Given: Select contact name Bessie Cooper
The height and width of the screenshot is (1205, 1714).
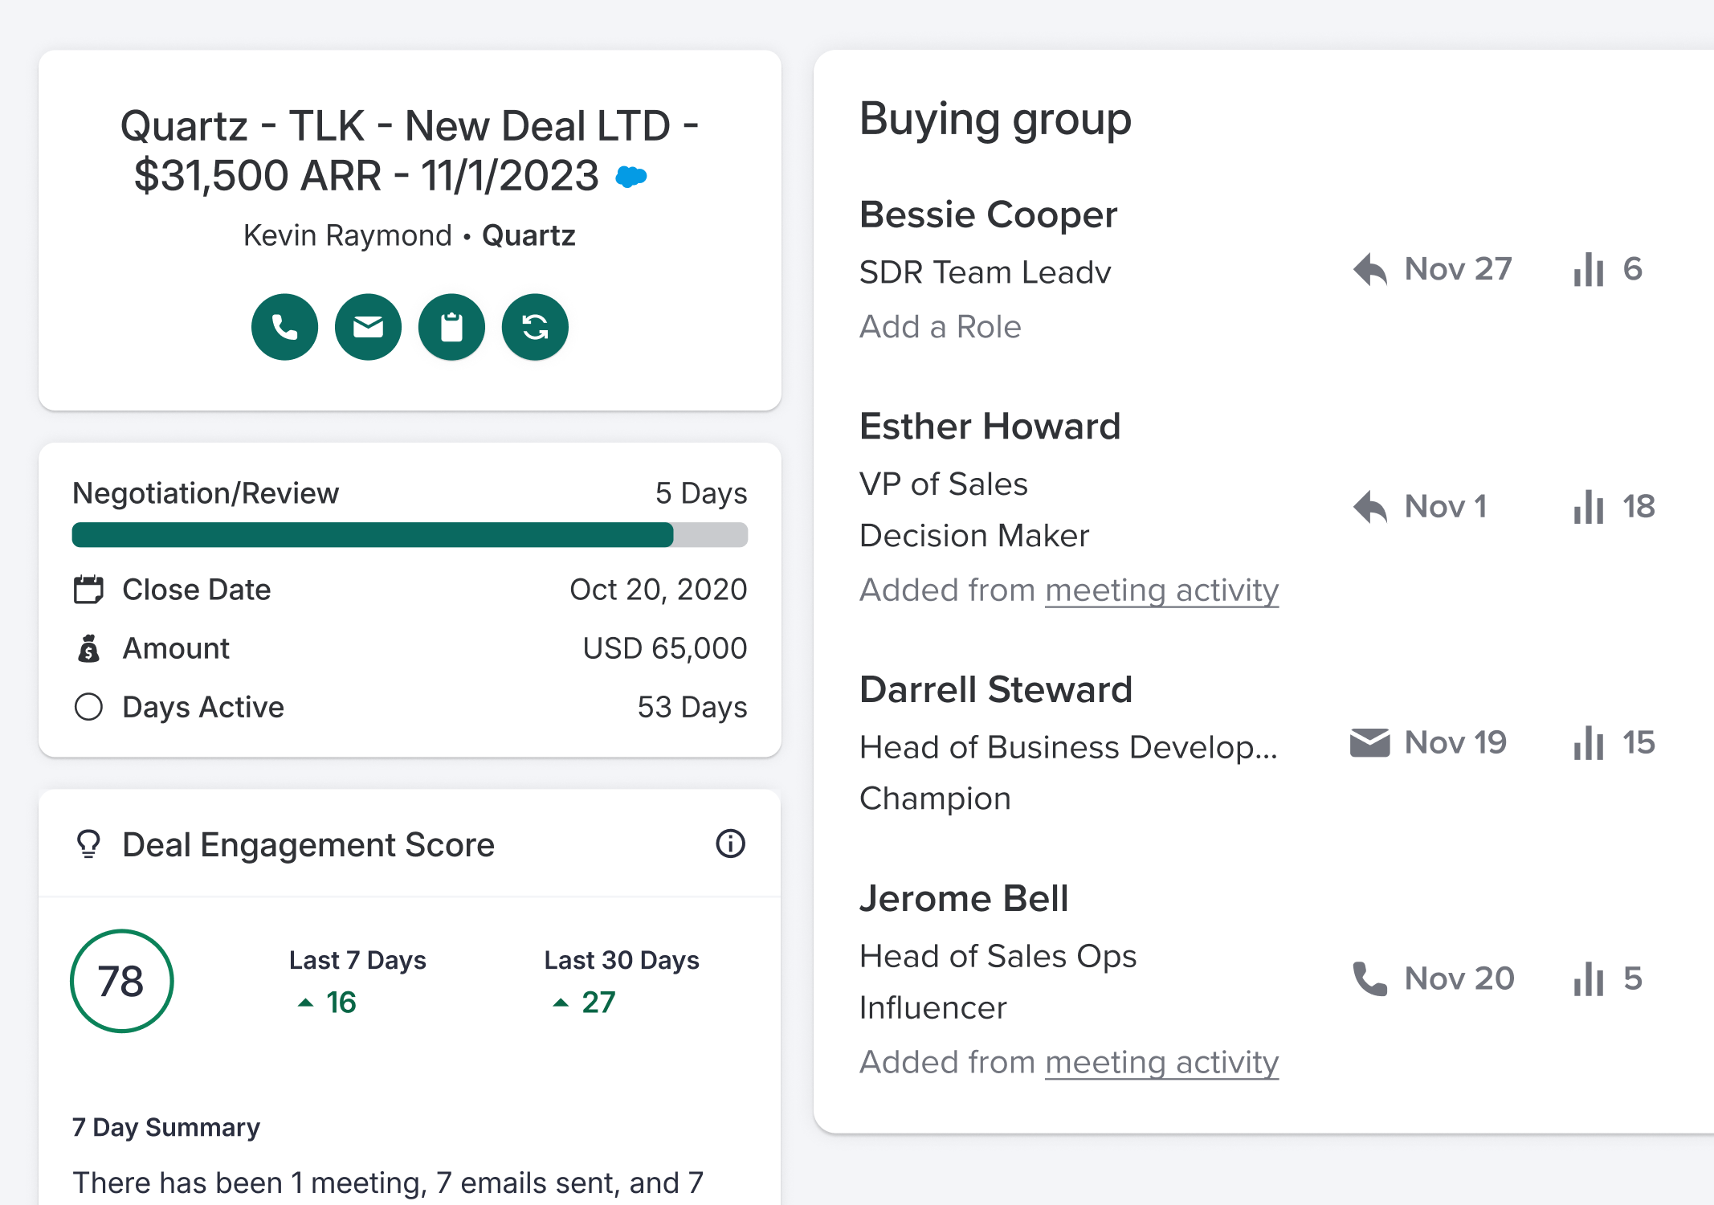Looking at the screenshot, I should click(988, 214).
